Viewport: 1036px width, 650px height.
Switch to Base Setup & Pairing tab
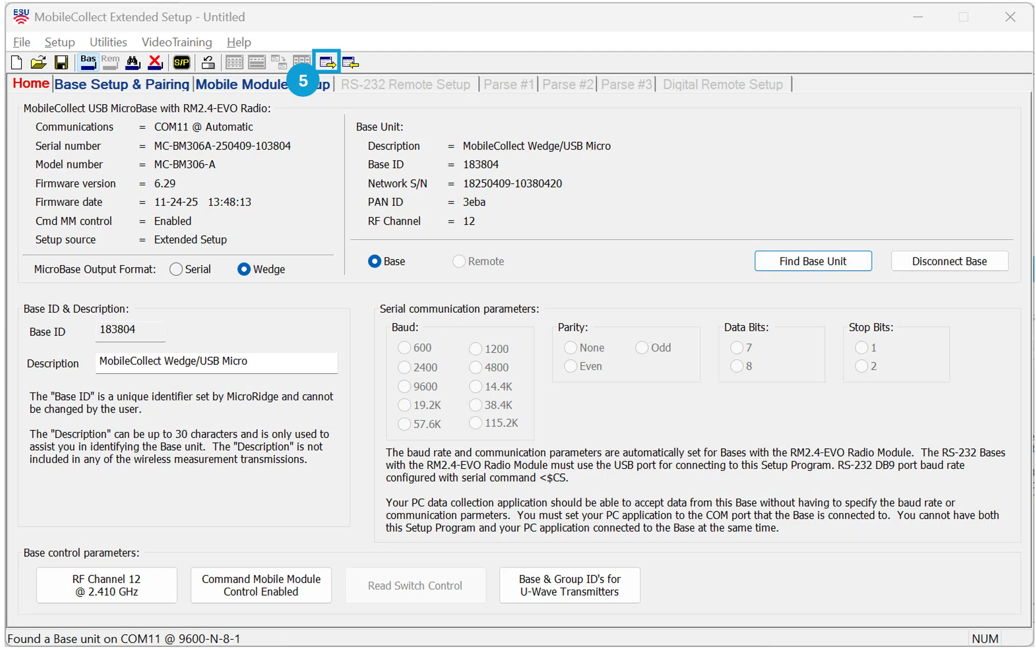(x=122, y=84)
